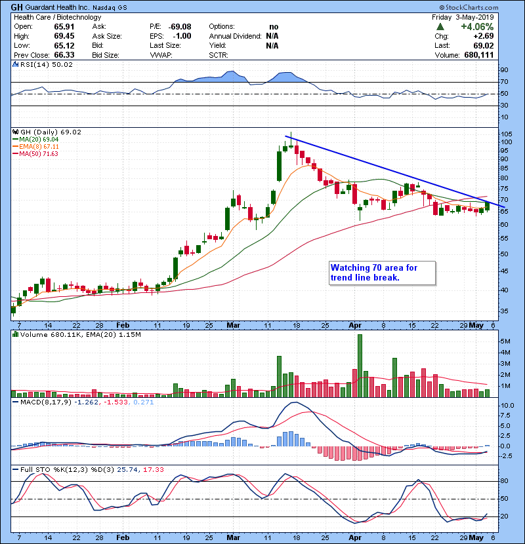Image resolution: width=525 pixels, height=544 pixels.
Task: Click the Watching 70 area annotation box
Action: 382,273
